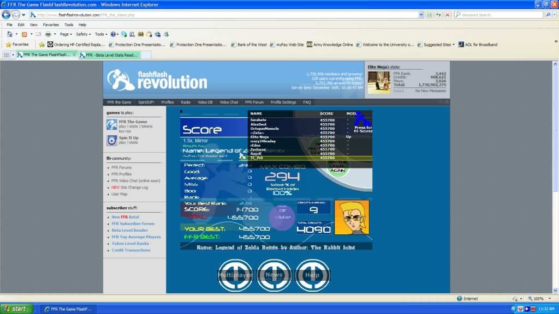Click the Multiplayer button
Viewport: 559px width, 314px height.
[235, 275]
